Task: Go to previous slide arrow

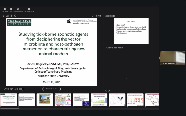Action: (43, 89)
